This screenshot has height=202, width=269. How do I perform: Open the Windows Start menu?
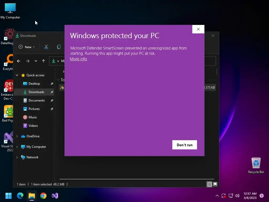[x=8, y=196]
